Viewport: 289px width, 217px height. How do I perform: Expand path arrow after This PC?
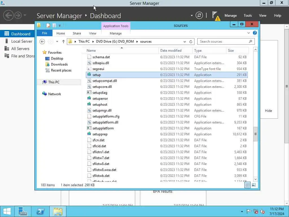tap(93, 42)
